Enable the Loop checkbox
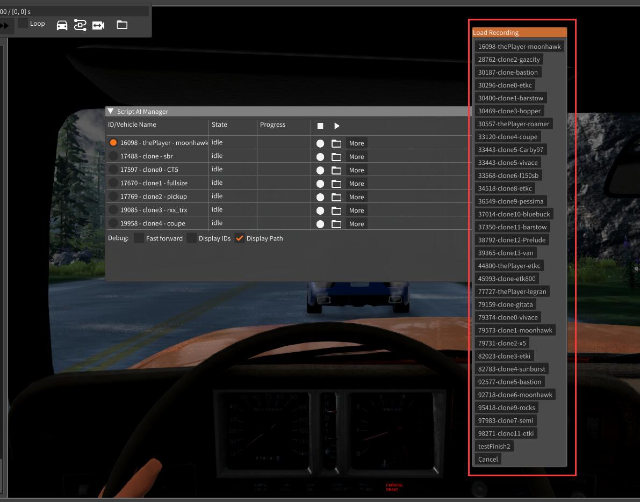 pos(23,23)
